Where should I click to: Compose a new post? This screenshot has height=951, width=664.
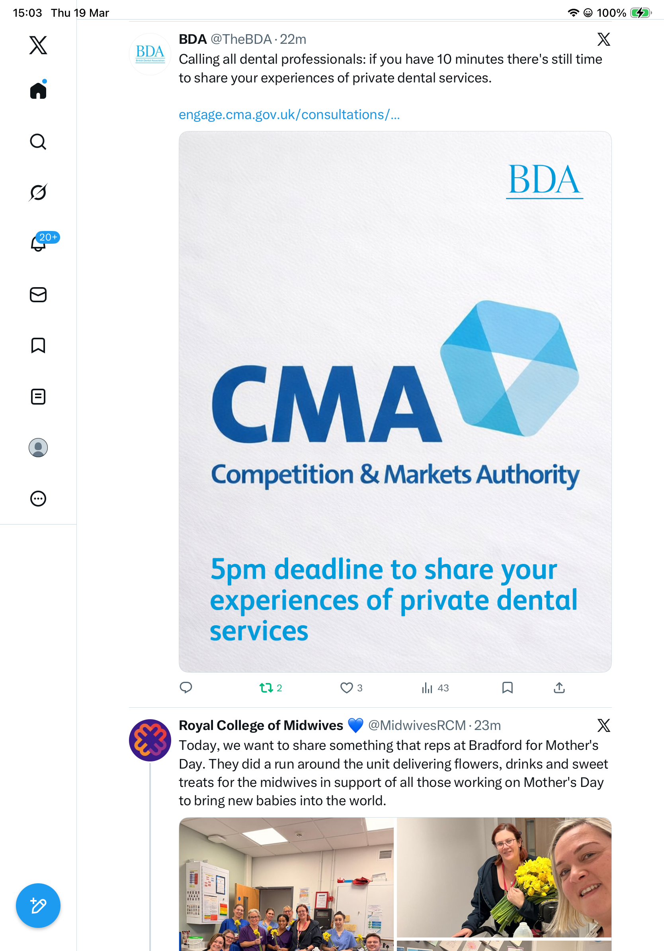pyautogui.click(x=38, y=906)
